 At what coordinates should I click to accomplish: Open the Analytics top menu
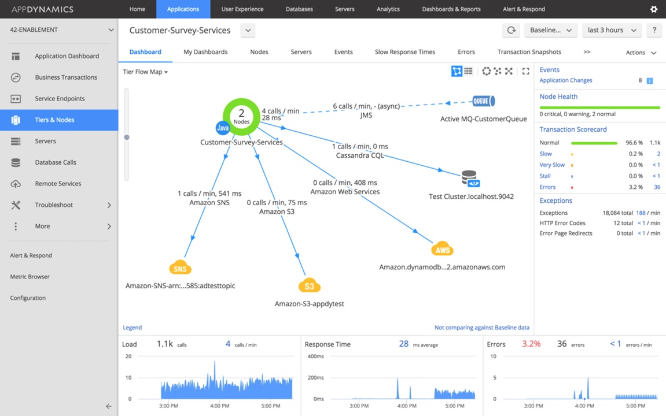coord(388,9)
